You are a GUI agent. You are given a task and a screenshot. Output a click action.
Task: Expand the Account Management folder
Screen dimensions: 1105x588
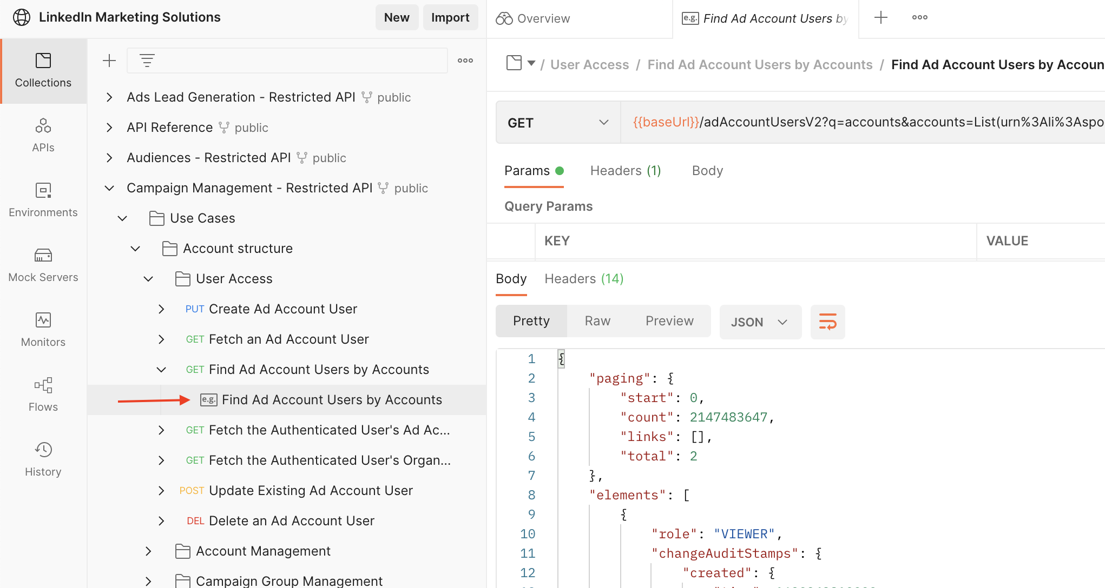148,551
